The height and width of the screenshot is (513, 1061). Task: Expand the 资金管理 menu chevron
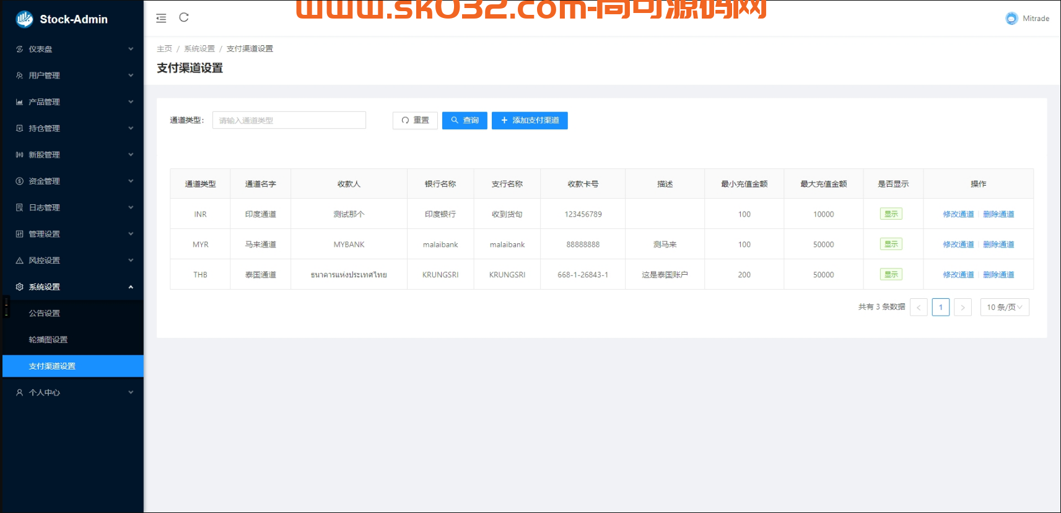point(131,181)
